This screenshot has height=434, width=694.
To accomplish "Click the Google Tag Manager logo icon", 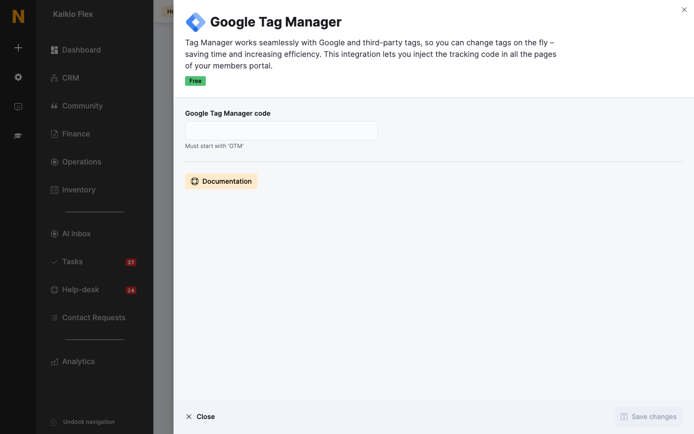I will 196,22.
